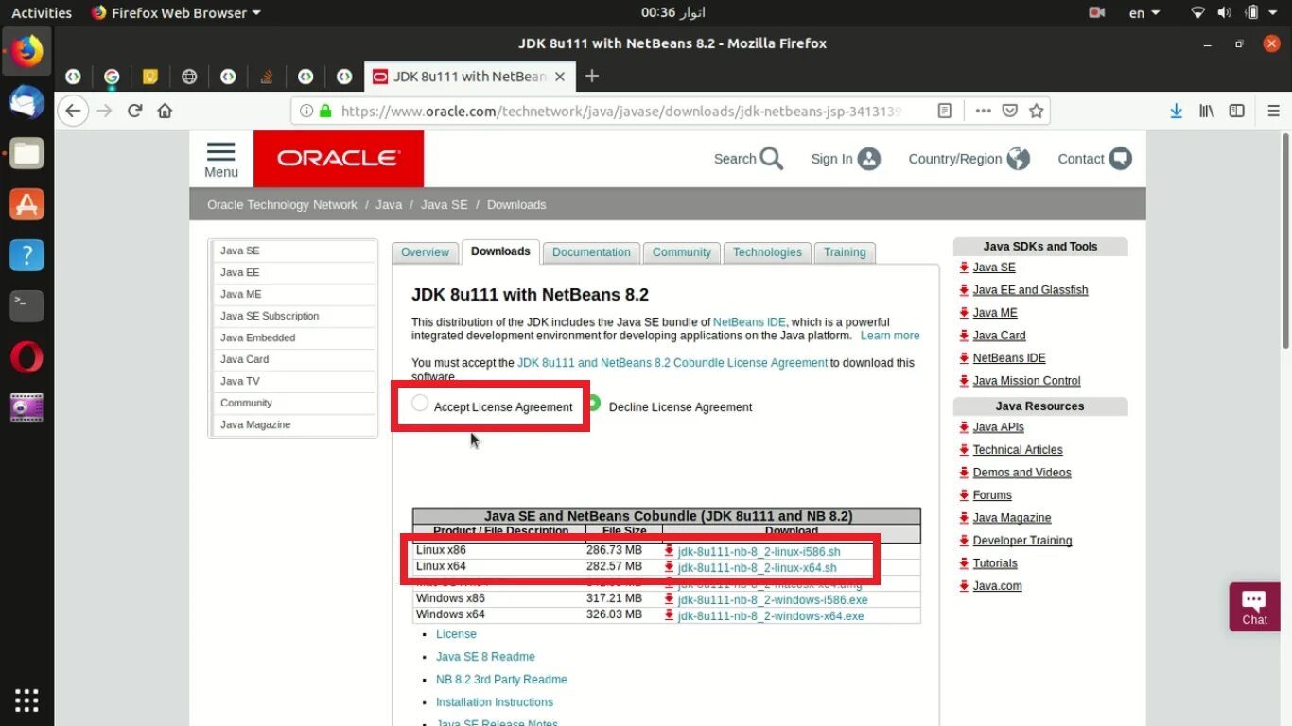
Task: Open Technical Articles sidebar link
Action: [x=1018, y=450]
